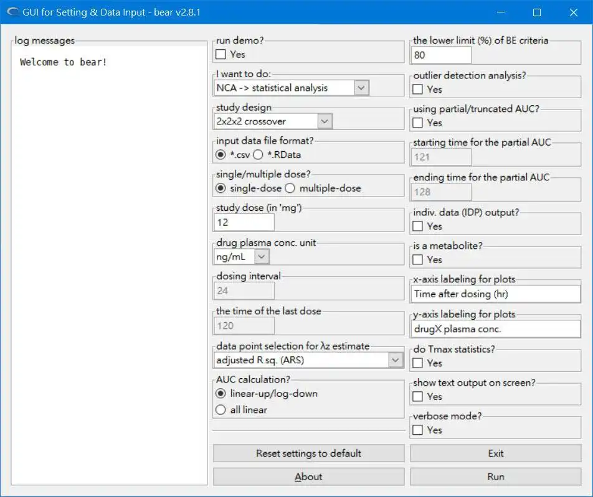Click the BE criteria lower limit field
Image resolution: width=593 pixels, height=497 pixels.
pos(441,55)
